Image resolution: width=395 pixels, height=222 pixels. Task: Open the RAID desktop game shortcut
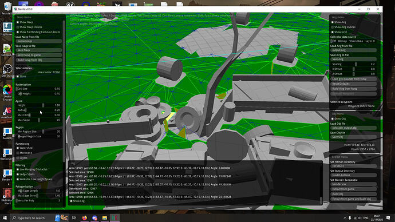(x=7, y=196)
